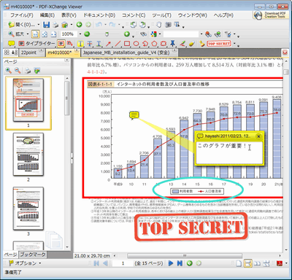Open the ブックマーク bookmarks panel tab

33,254
